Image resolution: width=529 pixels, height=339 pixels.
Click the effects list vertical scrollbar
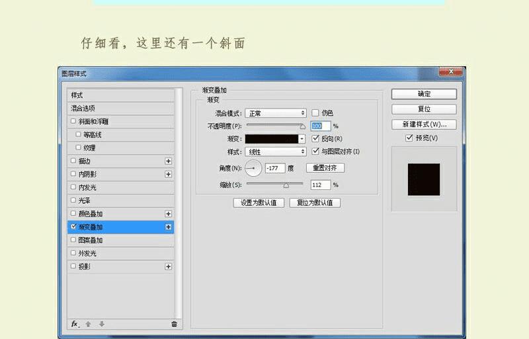(179, 203)
